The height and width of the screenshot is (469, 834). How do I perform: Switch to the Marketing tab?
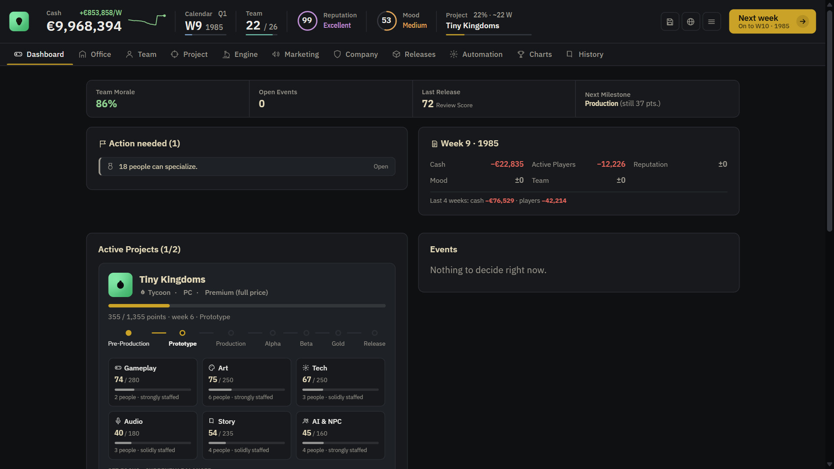click(x=296, y=54)
